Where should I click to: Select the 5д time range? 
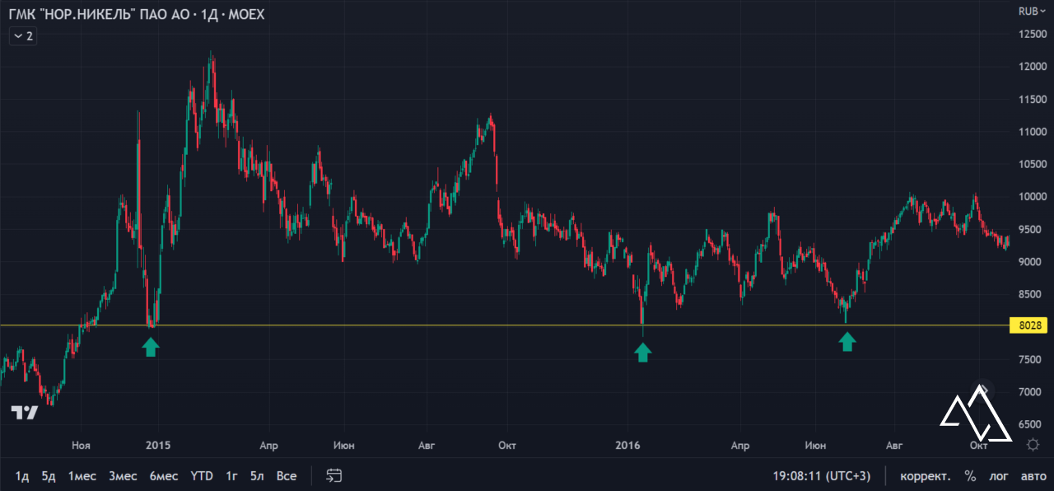[x=49, y=476]
